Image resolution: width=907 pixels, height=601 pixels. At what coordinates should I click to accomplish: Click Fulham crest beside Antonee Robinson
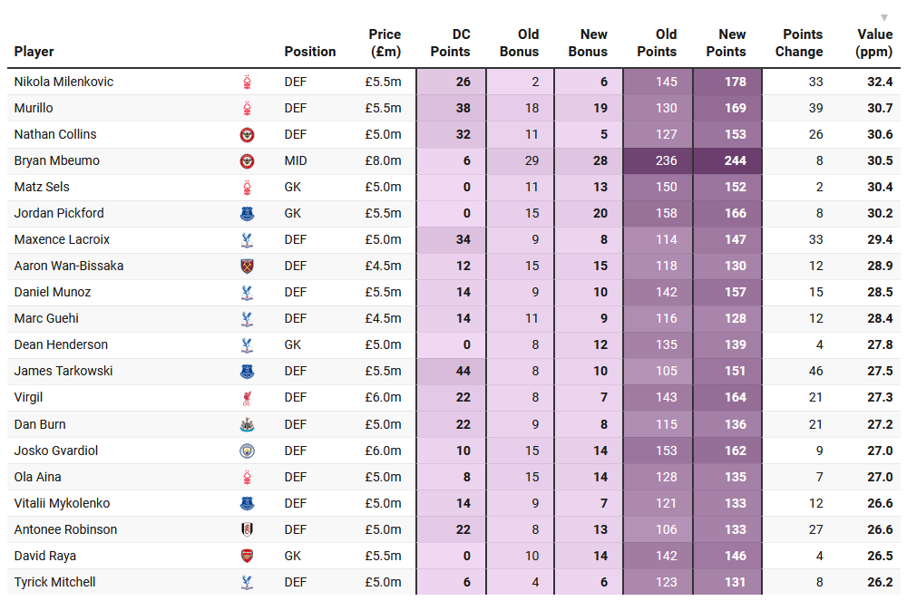[247, 529]
